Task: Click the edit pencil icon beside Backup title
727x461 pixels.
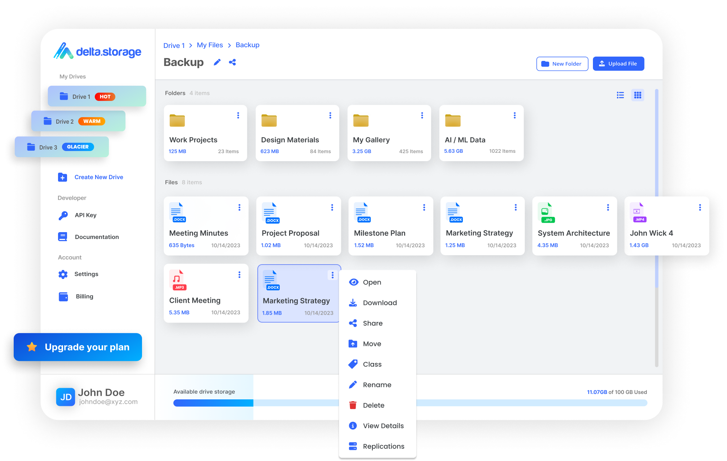Action: pos(217,62)
